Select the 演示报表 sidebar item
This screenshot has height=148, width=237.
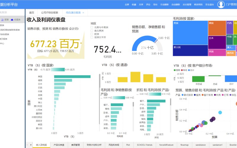pos(4,39)
